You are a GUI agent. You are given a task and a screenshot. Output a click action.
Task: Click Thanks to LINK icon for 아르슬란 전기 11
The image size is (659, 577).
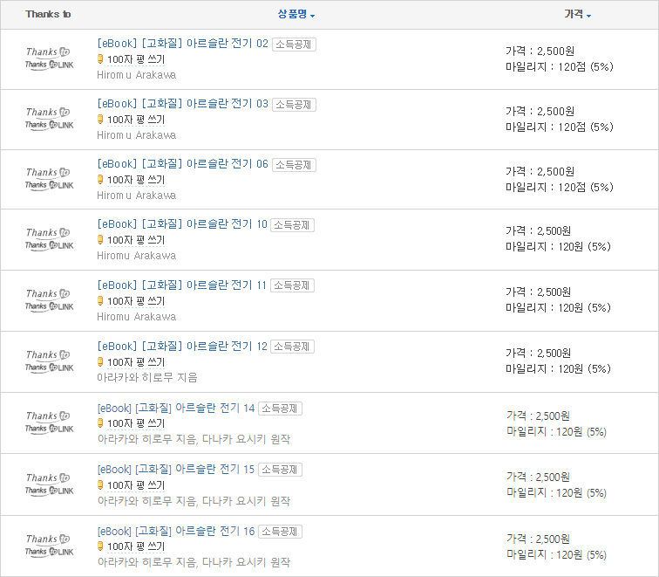tap(49, 306)
